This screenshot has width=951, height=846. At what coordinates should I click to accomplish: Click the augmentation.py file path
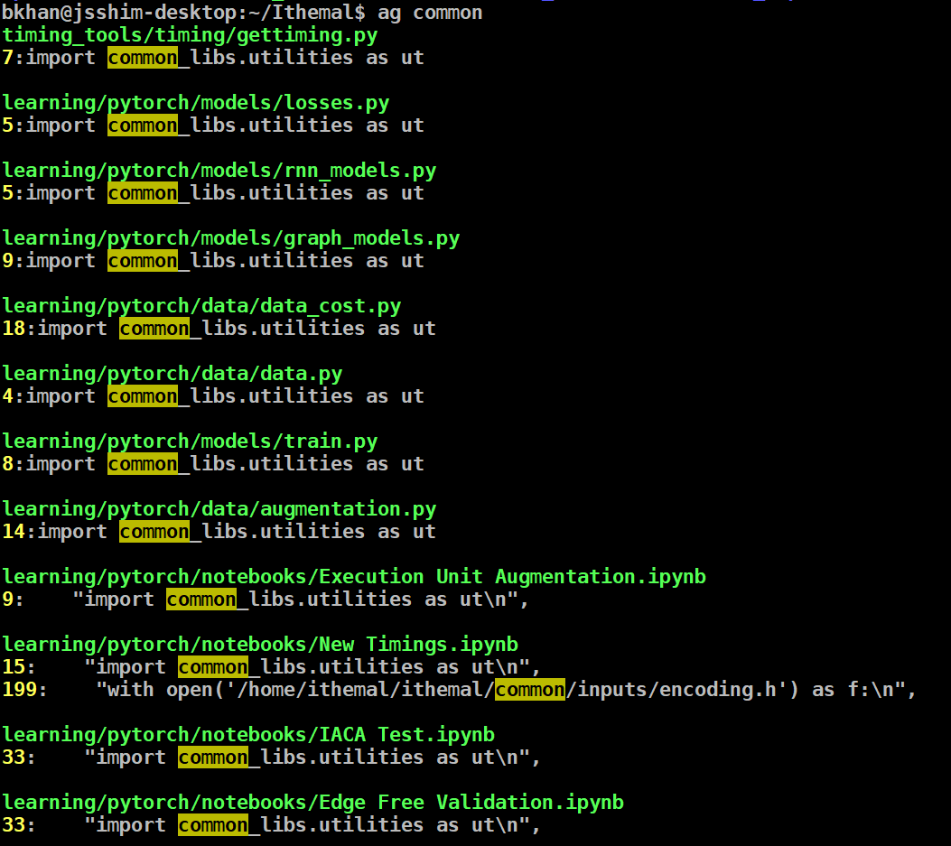219,509
